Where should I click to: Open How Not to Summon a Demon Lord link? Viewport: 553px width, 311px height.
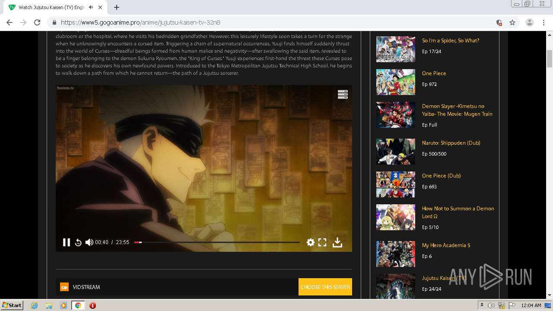coord(458,212)
